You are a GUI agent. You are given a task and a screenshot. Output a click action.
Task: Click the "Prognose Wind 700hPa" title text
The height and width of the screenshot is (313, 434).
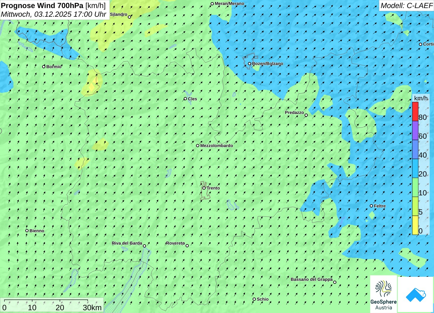pos(42,6)
